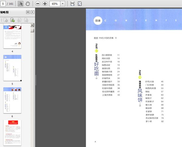This screenshot has width=182, height=147.
Task: Switch to the Hand pan tool
Action: coord(28,4)
